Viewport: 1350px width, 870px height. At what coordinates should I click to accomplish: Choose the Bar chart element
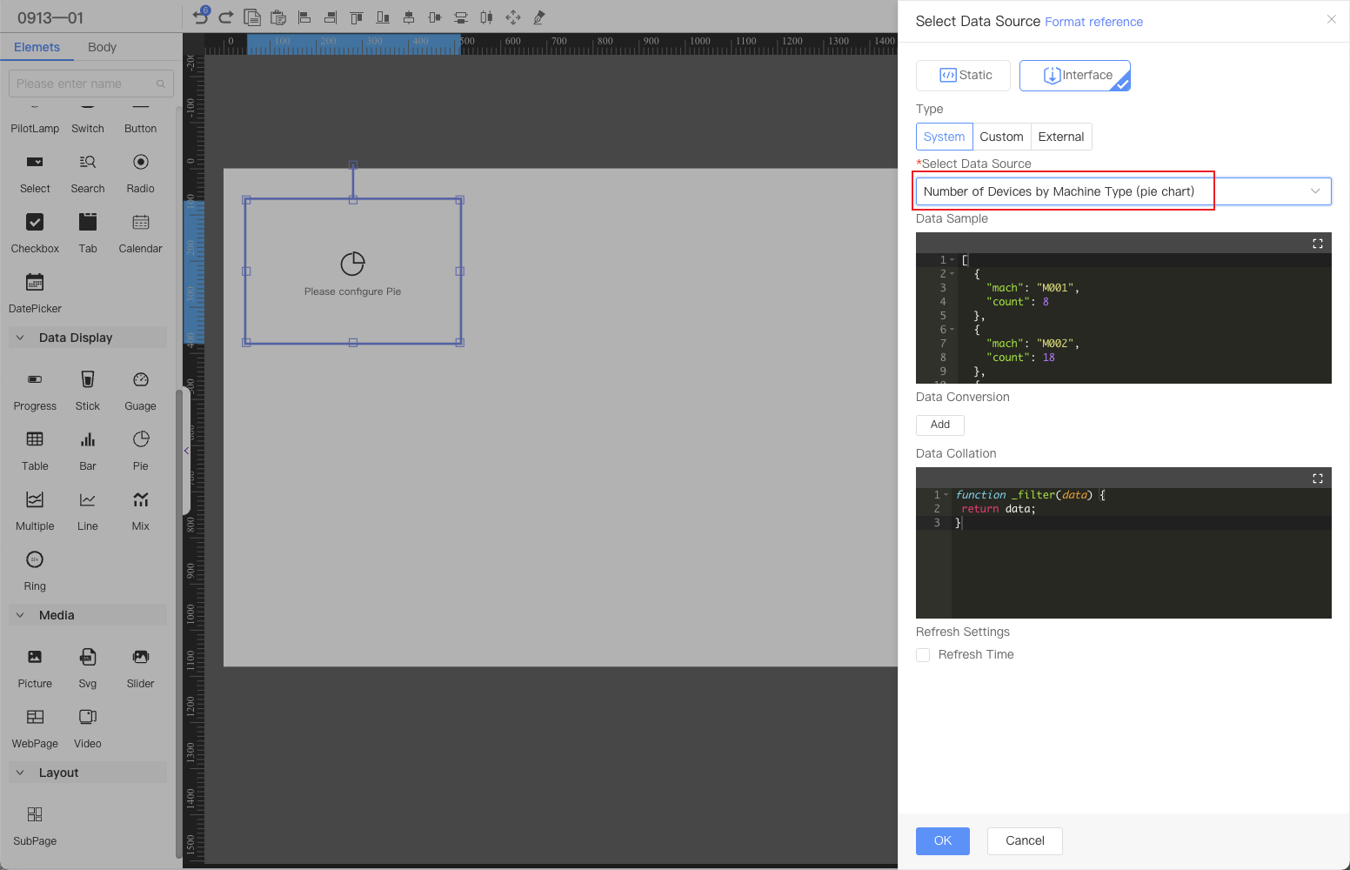click(x=88, y=448)
